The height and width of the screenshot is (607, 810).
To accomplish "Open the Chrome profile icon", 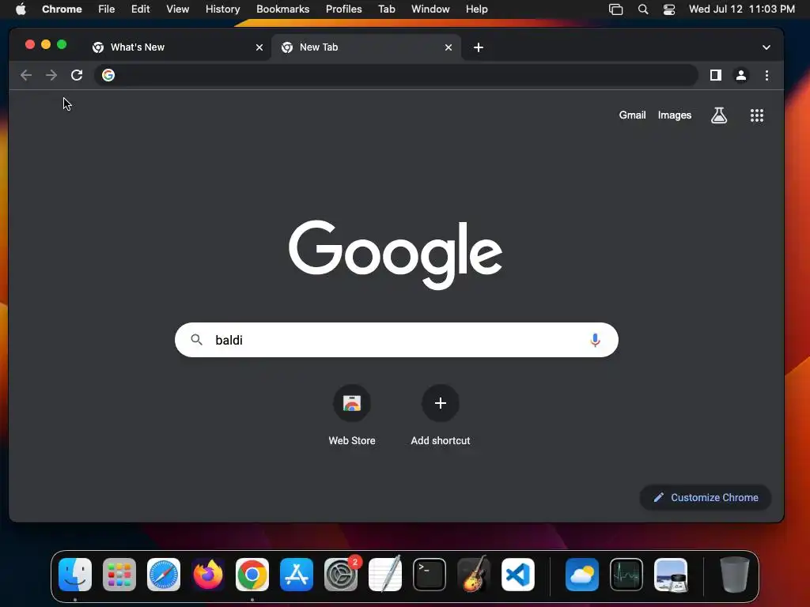I will pyautogui.click(x=740, y=75).
